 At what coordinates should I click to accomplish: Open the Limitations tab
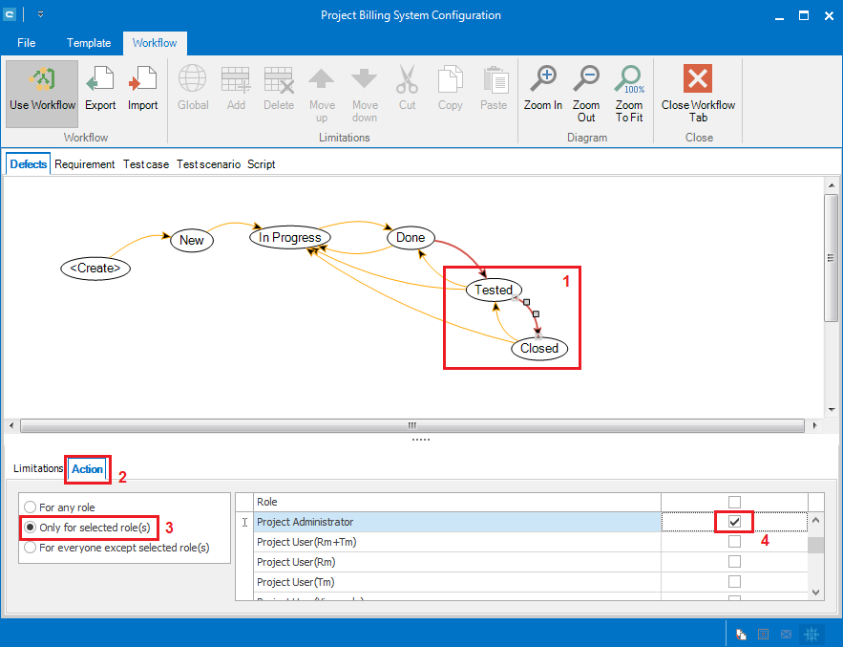[x=38, y=469]
